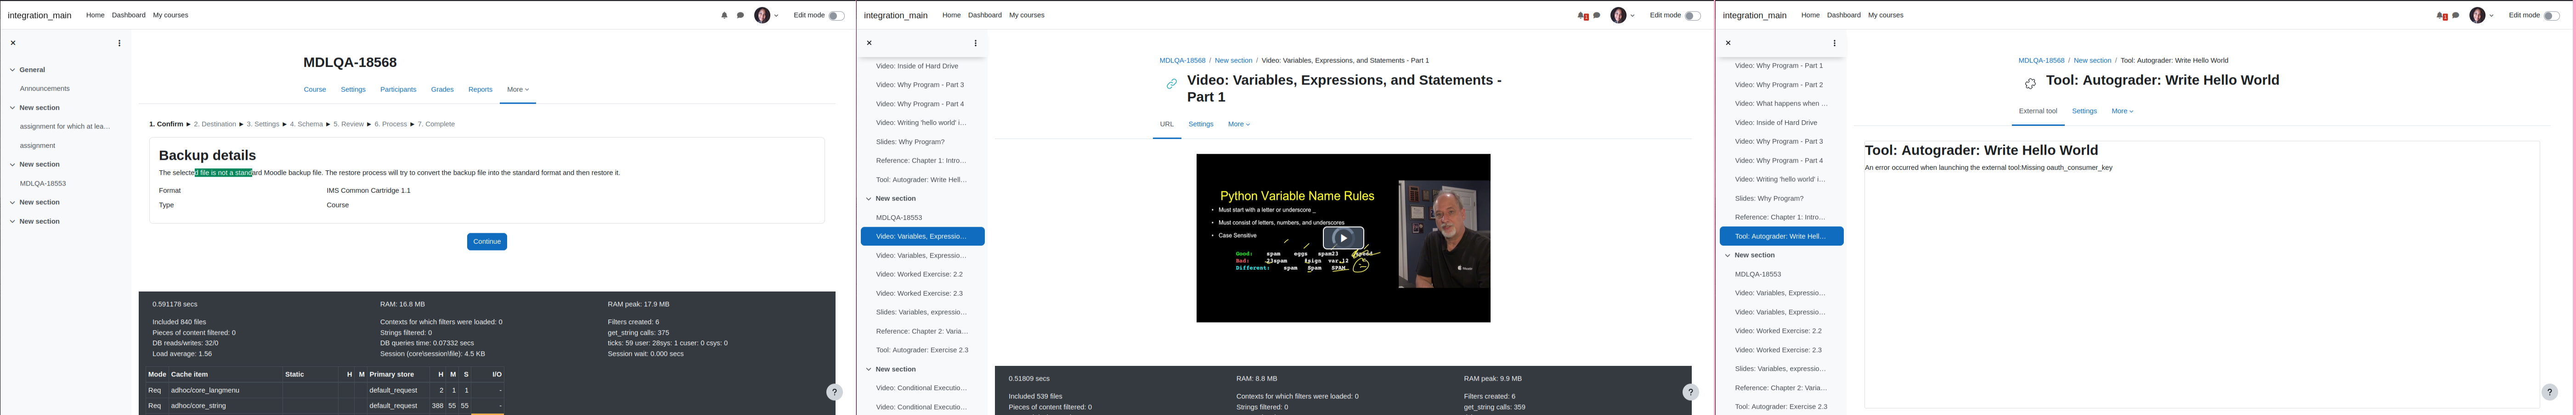Image resolution: width=2576 pixels, height=415 pixels.
Task: Open messaging drawer icon in left window
Action: click(740, 15)
